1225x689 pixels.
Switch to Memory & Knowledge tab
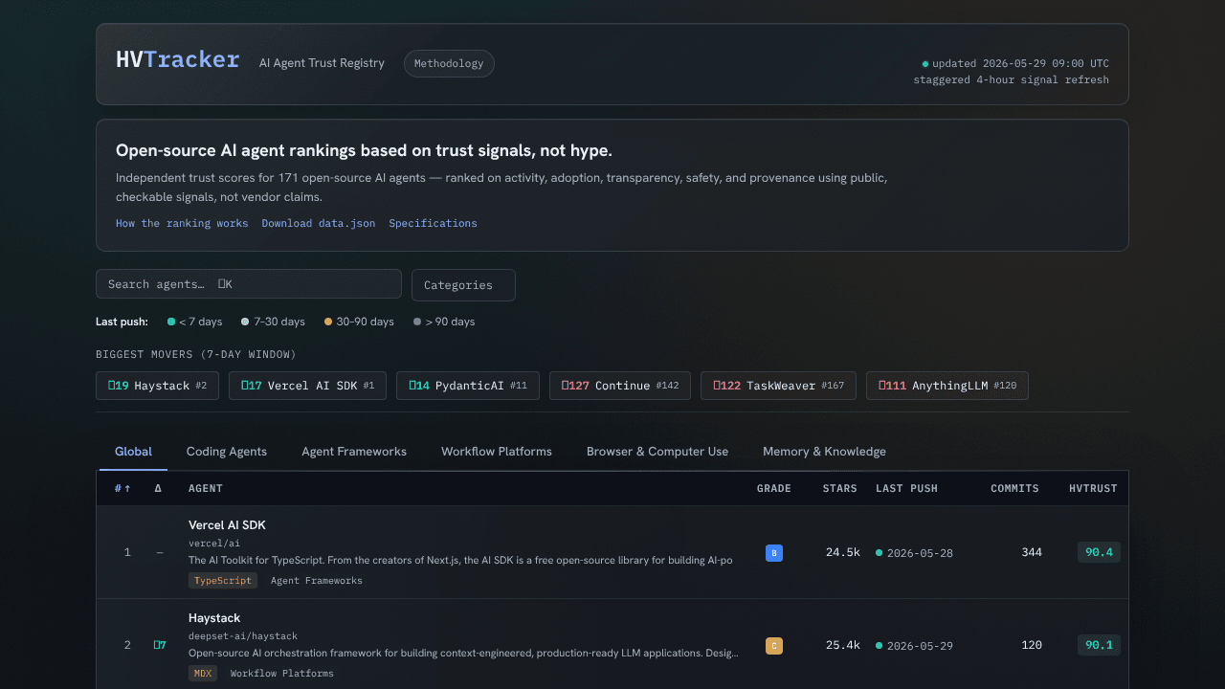click(824, 452)
